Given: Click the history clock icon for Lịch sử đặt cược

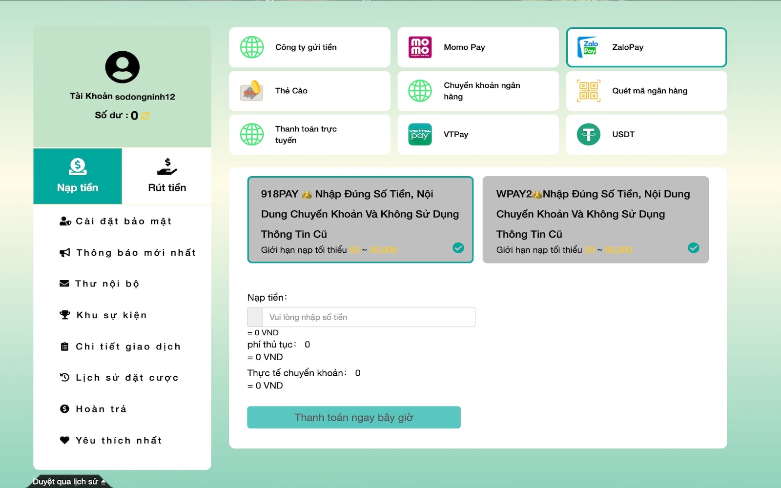Looking at the screenshot, I should pyautogui.click(x=64, y=377).
